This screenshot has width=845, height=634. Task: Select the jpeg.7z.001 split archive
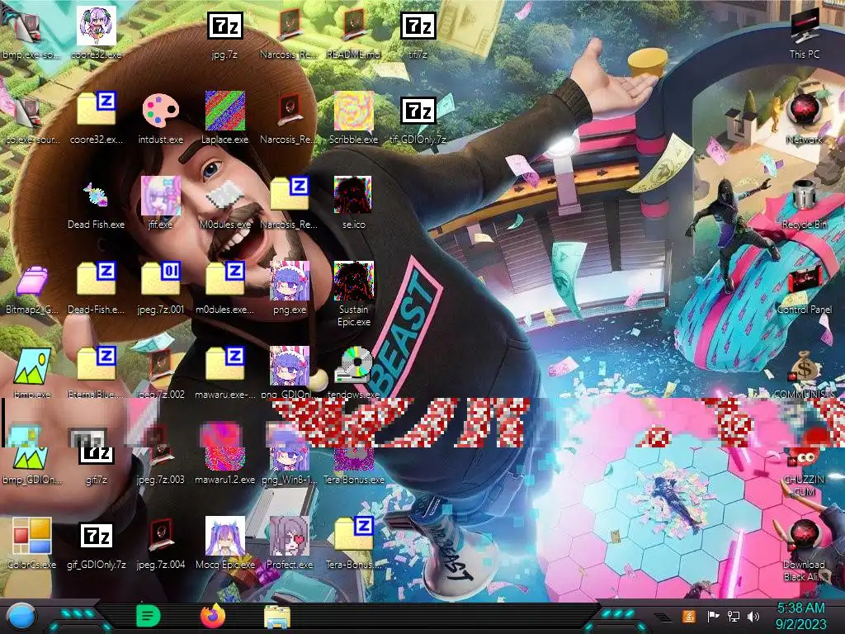coord(161,279)
